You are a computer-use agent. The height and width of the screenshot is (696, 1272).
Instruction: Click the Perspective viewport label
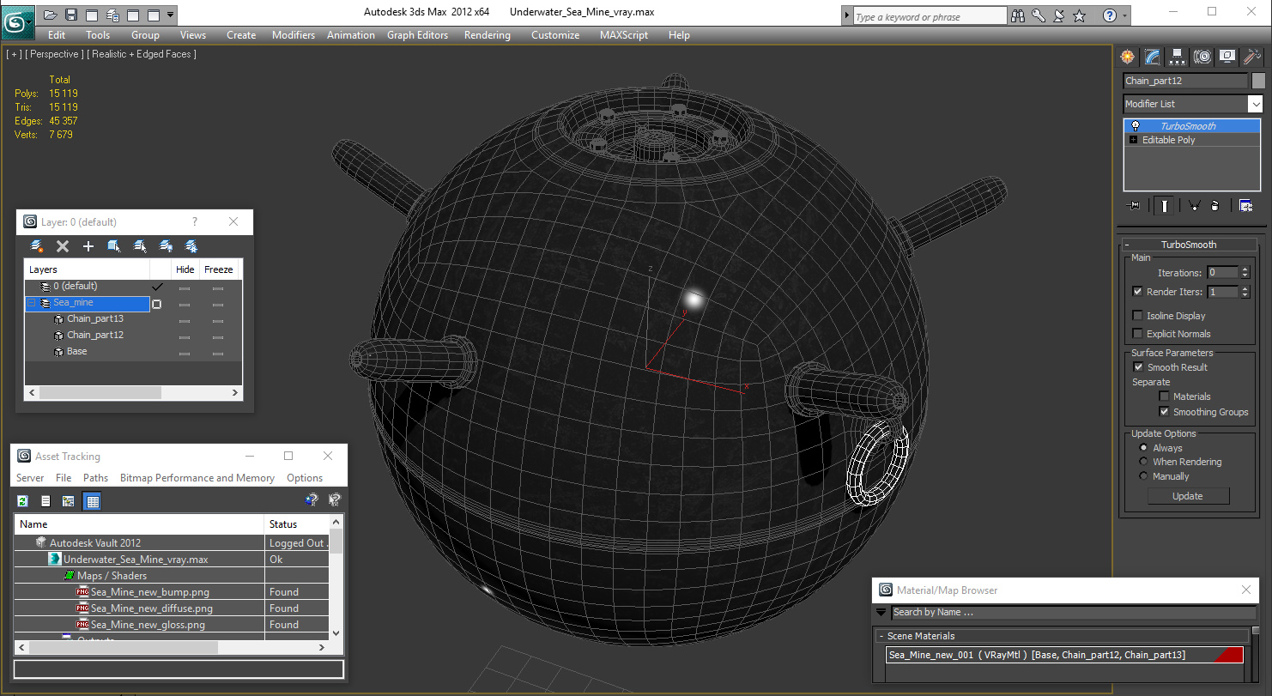click(55, 54)
